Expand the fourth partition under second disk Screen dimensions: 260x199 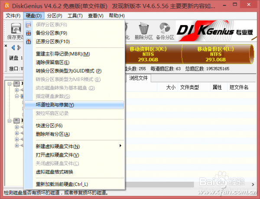click(x=16, y=145)
